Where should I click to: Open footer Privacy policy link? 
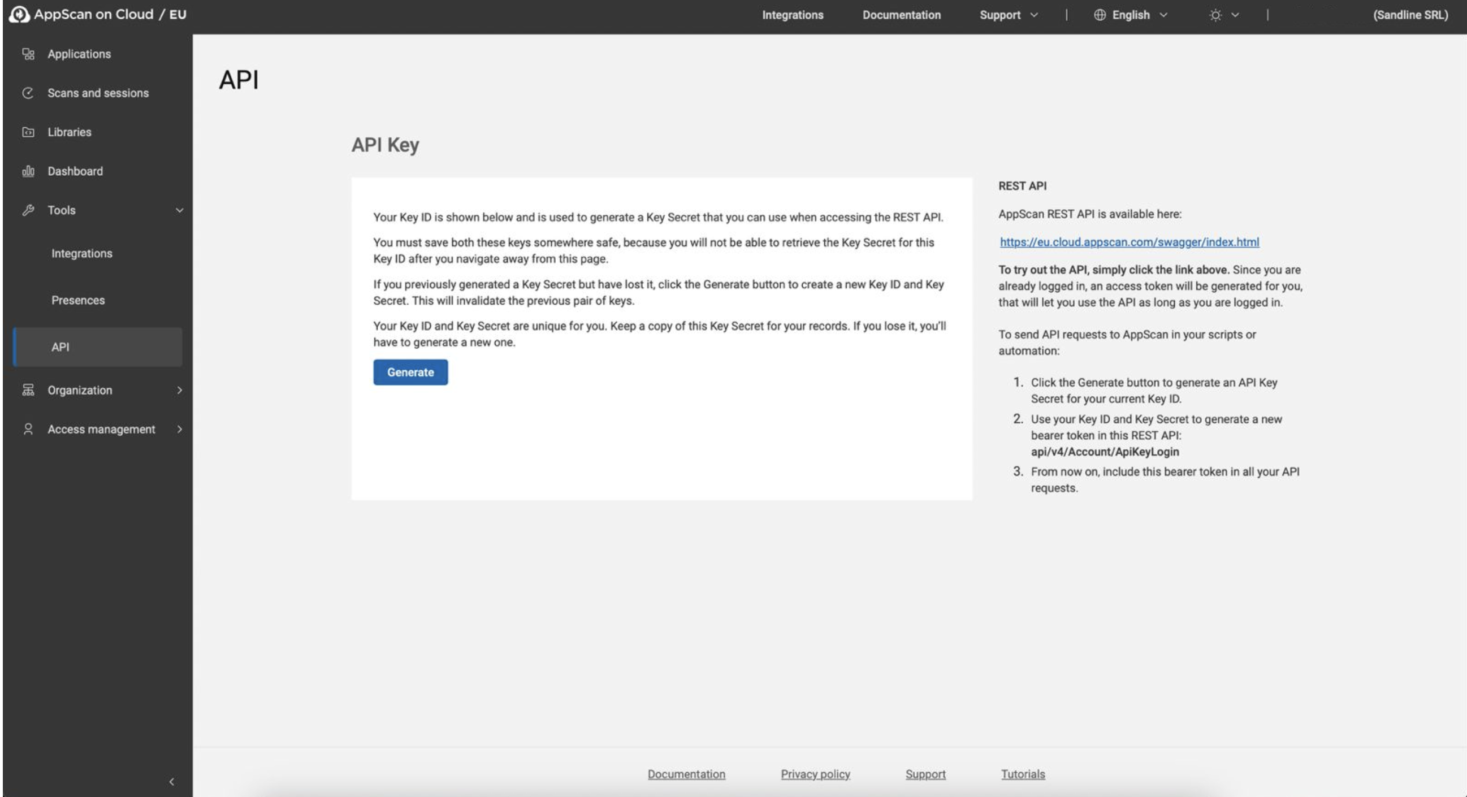pyautogui.click(x=815, y=774)
